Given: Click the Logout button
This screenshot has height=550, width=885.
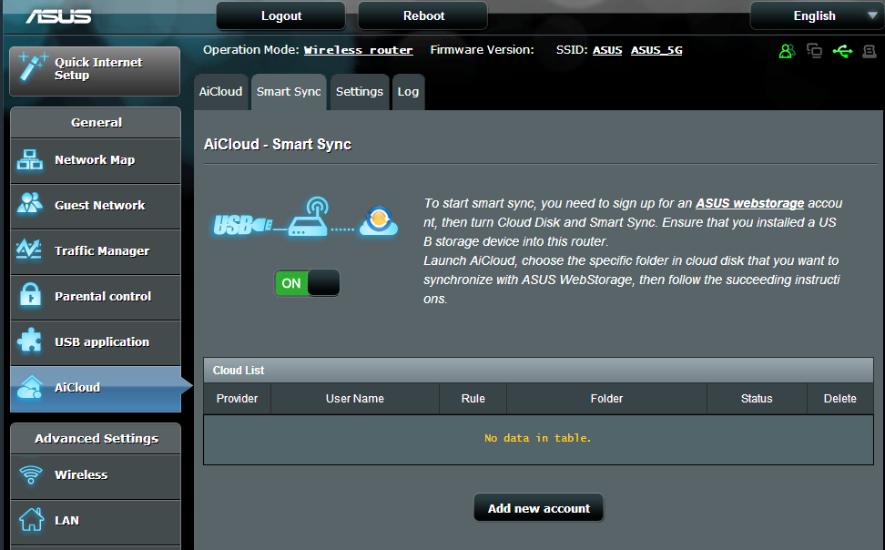Looking at the screenshot, I should 281,15.
